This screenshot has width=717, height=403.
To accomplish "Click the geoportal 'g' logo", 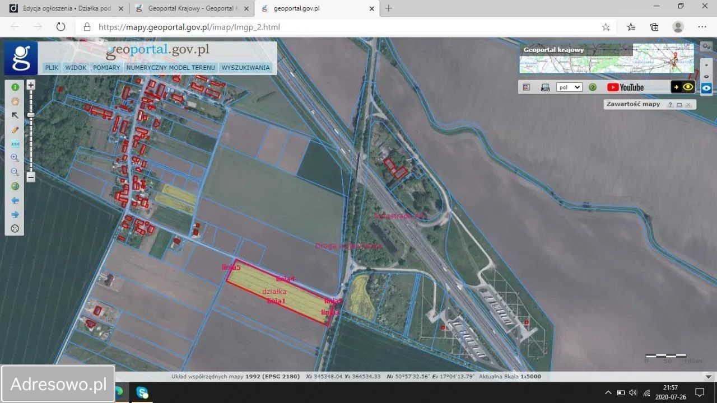I will [x=21, y=58].
